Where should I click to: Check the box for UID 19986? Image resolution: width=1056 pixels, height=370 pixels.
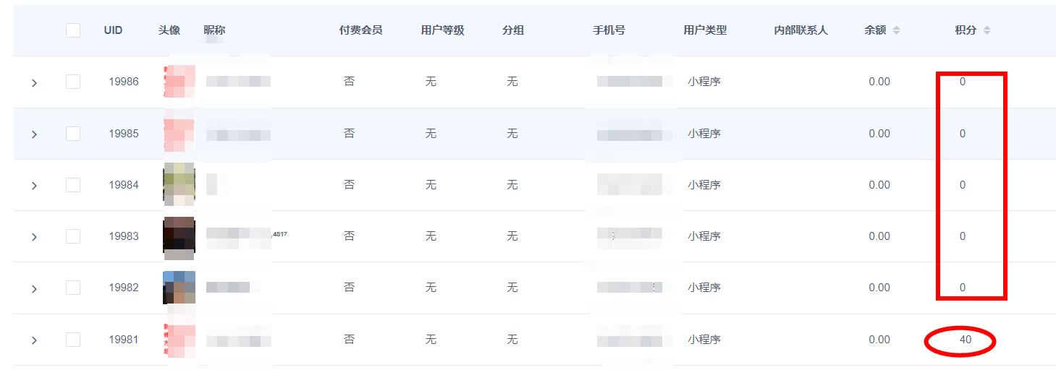73,82
